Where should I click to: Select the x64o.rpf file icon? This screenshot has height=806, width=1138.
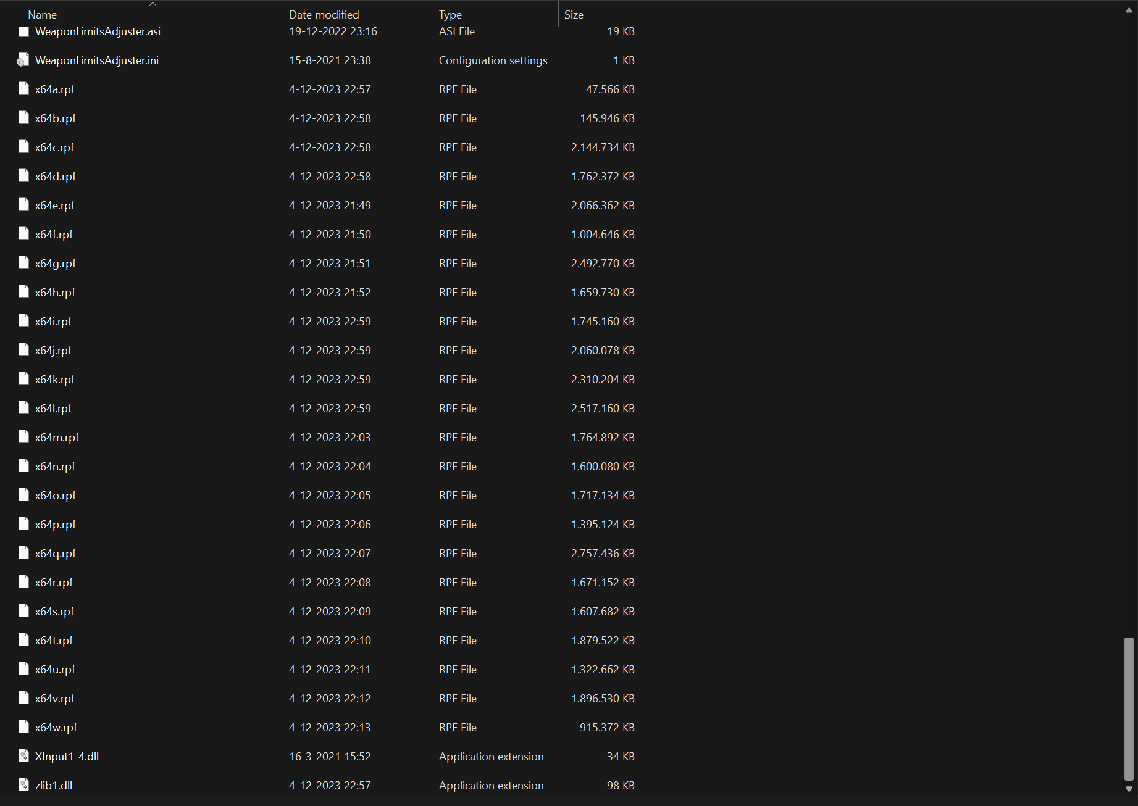pyautogui.click(x=23, y=495)
